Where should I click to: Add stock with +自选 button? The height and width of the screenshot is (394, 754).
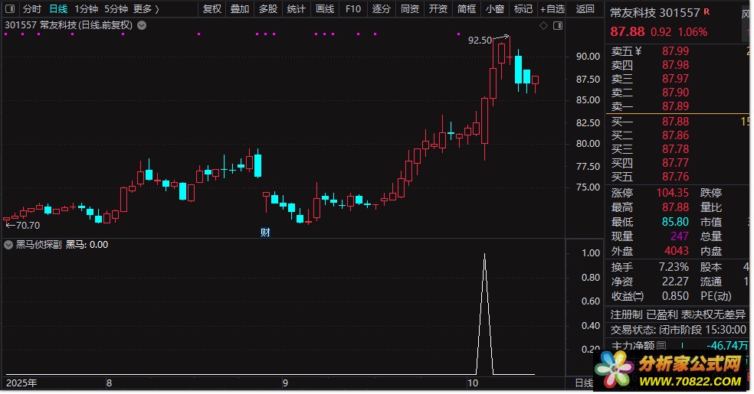click(x=552, y=8)
